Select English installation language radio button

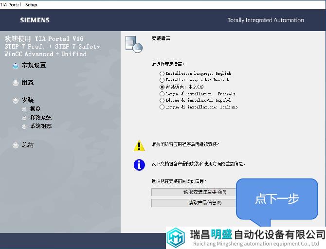[162, 73]
